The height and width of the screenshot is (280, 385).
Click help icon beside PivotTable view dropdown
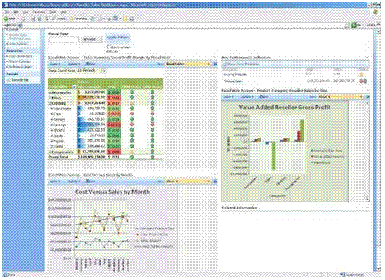(215, 64)
